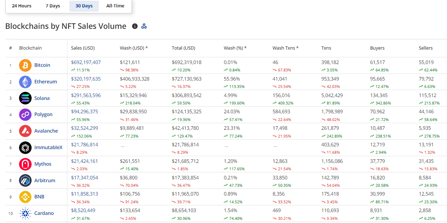Click Ethereum buyers count 95,665
Image resolution: width=447 pixels, height=223 pixels.
[377, 79]
